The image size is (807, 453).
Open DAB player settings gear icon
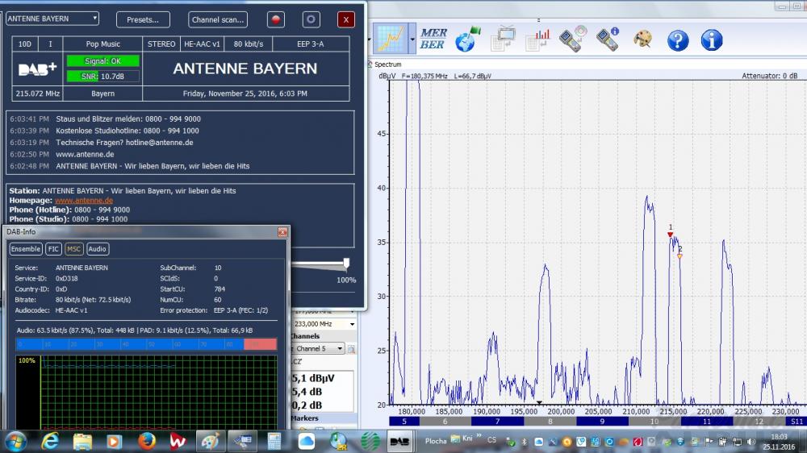click(x=311, y=19)
